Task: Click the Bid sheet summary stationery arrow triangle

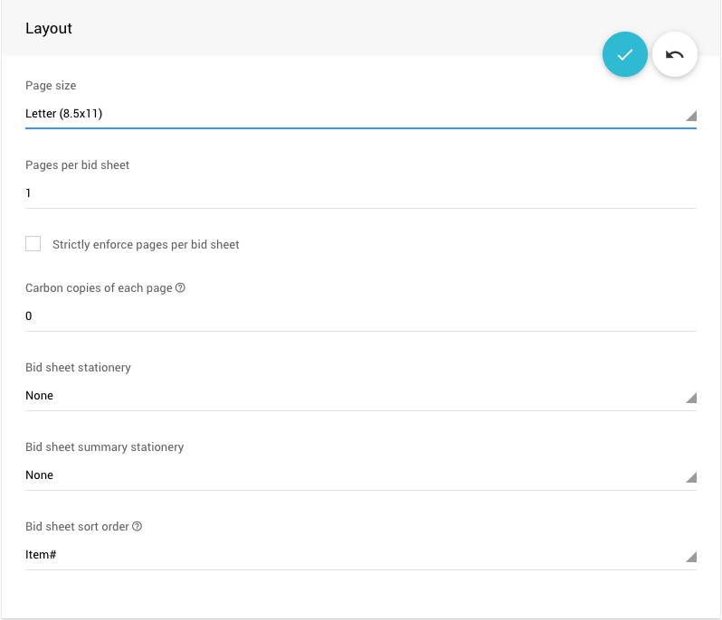Action: pyautogui.click(x=690, y=477)
